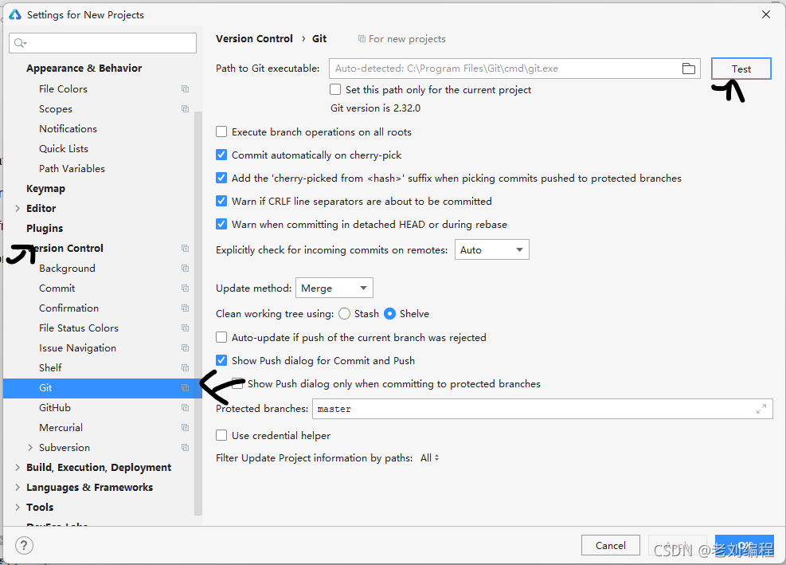
Task: Open the Filter Update Project paths All selector
Action: [x=429, y=458]
